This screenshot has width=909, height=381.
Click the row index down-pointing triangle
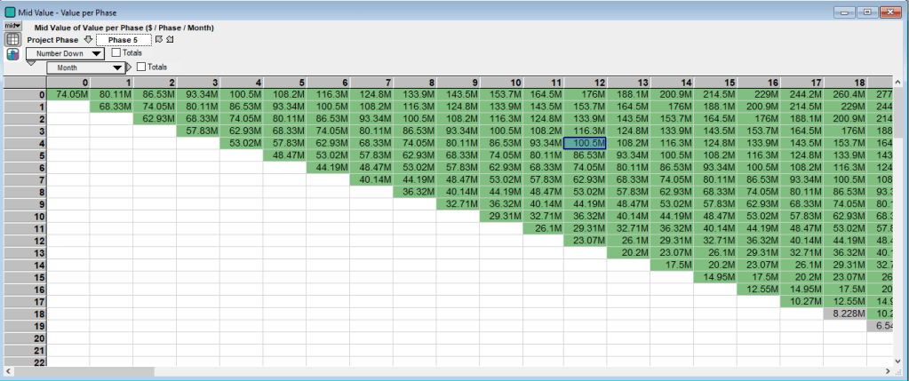pyautogui.click(x=32, y=63)
